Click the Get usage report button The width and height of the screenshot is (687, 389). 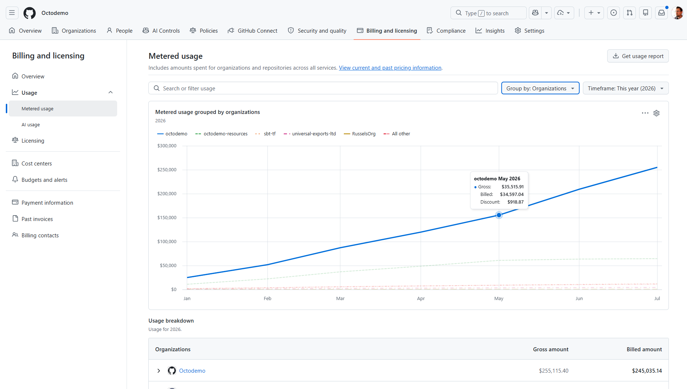click(x=638, y=56)
